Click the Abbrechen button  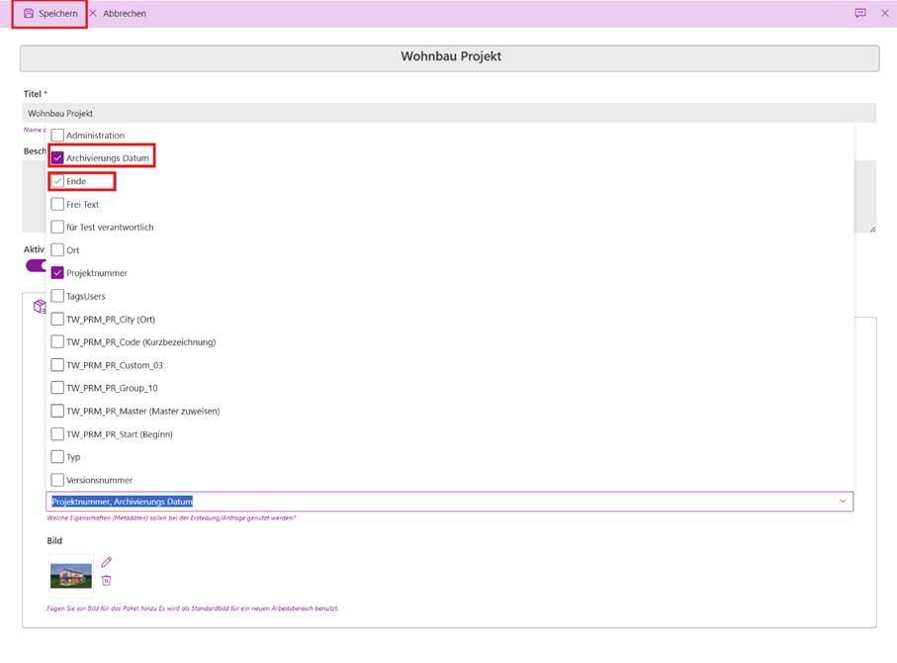click(x=125, y=14)
